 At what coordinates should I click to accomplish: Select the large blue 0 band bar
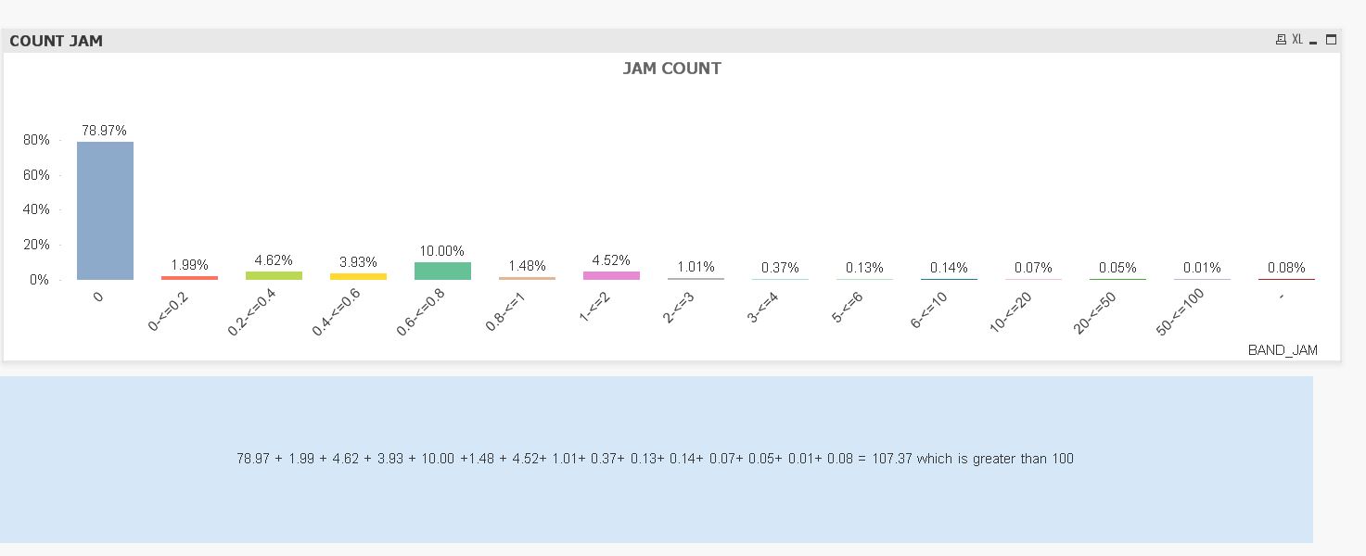tap(105, 210)
